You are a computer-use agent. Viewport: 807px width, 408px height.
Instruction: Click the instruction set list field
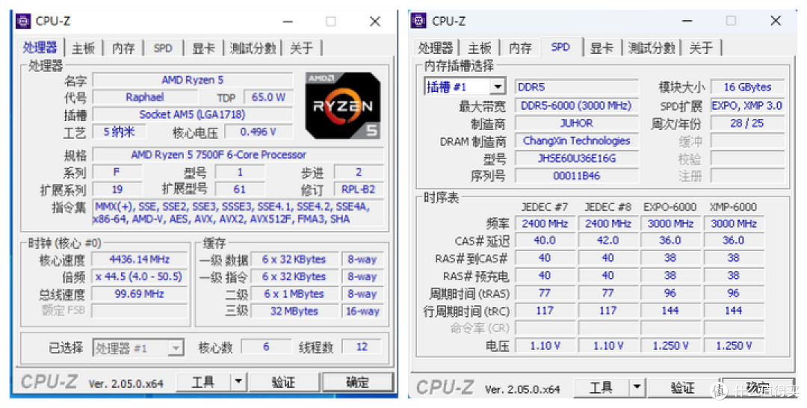(x=238, y=213)
